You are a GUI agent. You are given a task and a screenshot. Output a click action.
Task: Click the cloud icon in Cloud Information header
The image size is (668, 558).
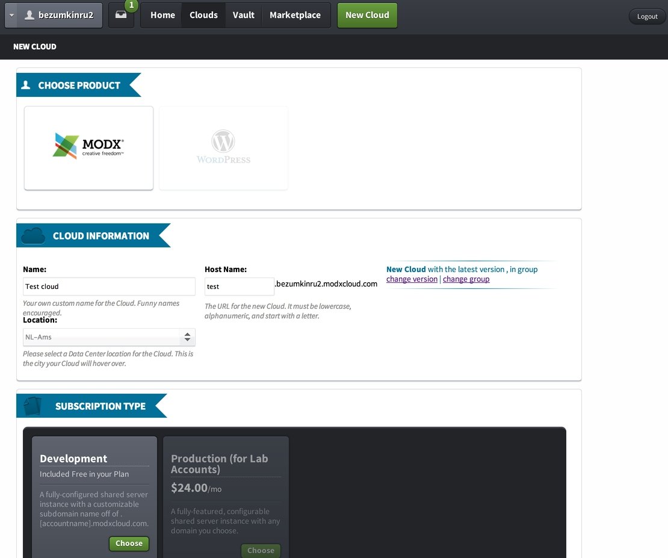coord(33,236)
